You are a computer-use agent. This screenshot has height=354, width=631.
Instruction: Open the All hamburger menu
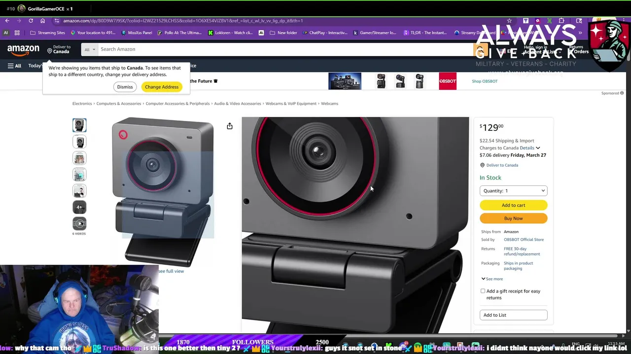(14, 65)
